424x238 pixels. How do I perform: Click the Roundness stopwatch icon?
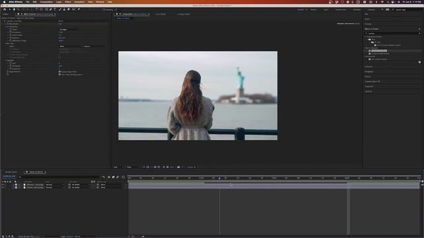coord(11,32)
